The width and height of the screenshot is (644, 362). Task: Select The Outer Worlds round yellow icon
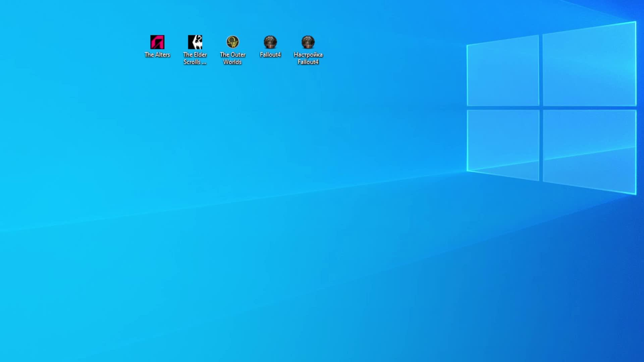pyautogui.click(x=232, y=42)
